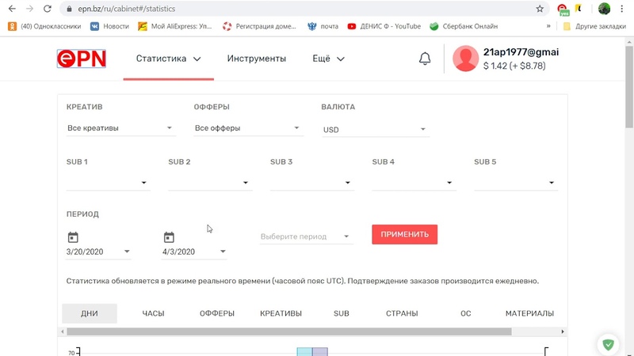634x356 pixels.
Task: Select the ОС tab
Action: click(466, 313)
